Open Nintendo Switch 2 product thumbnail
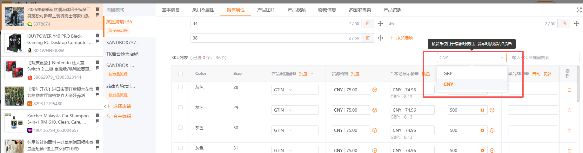 14,70
